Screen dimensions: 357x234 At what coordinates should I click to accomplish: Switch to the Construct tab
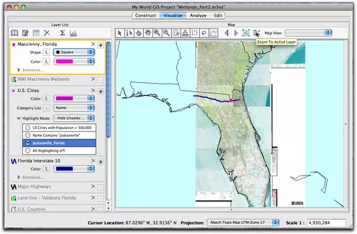point(145,16)
